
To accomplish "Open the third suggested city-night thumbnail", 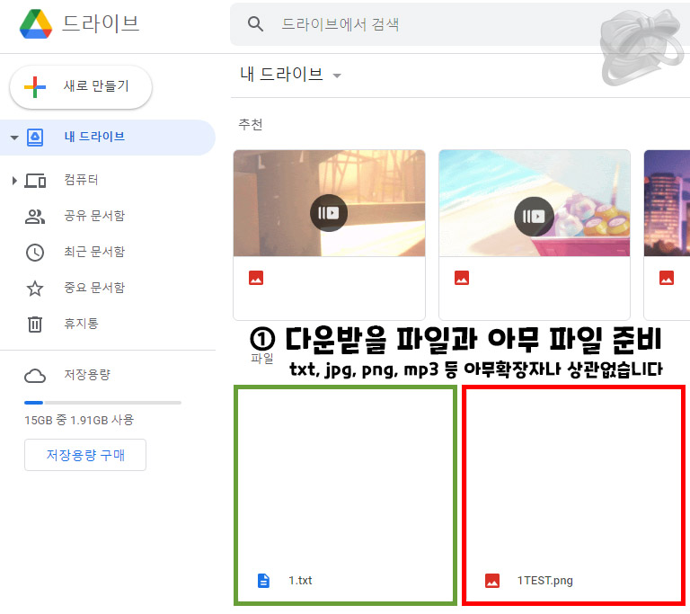I will pyautogui.click(x=667, y=203).
